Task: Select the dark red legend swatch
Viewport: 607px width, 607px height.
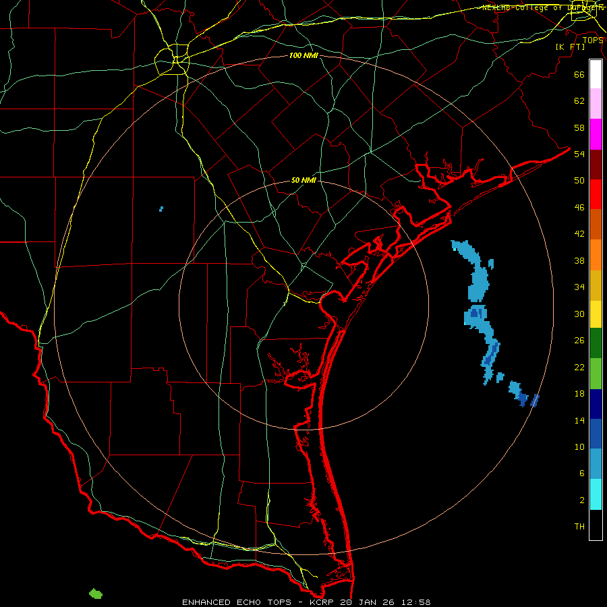Action: [x=596, y=165]
